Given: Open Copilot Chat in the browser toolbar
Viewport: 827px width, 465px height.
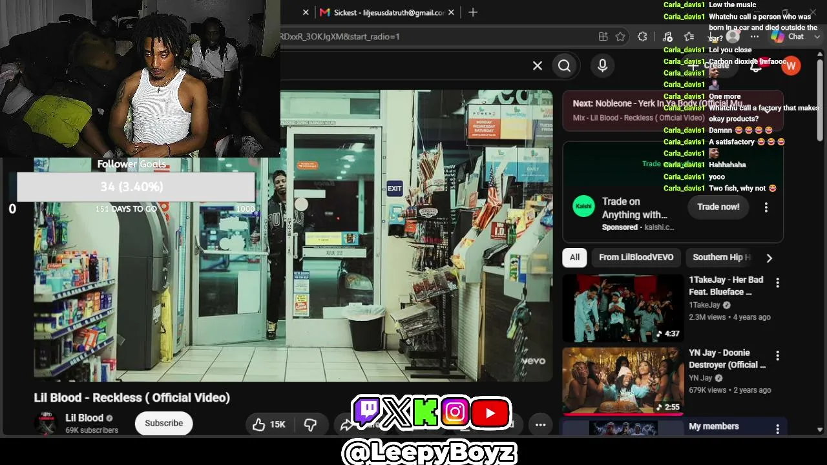Looking at the screenshot, I should click(x=788, y=37).
